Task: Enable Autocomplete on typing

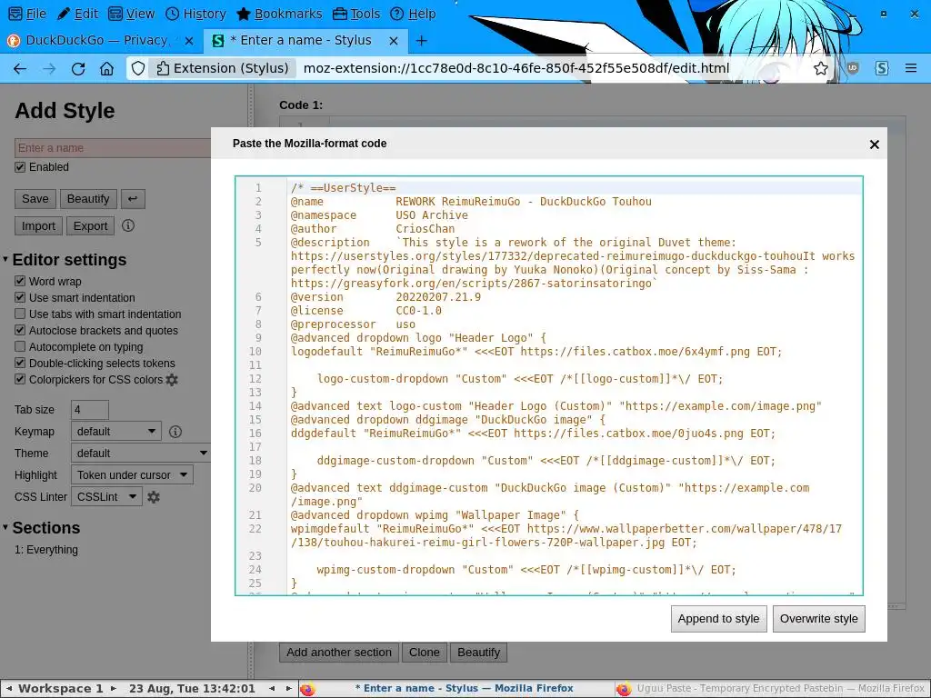Action: click(x=20, y=346)
